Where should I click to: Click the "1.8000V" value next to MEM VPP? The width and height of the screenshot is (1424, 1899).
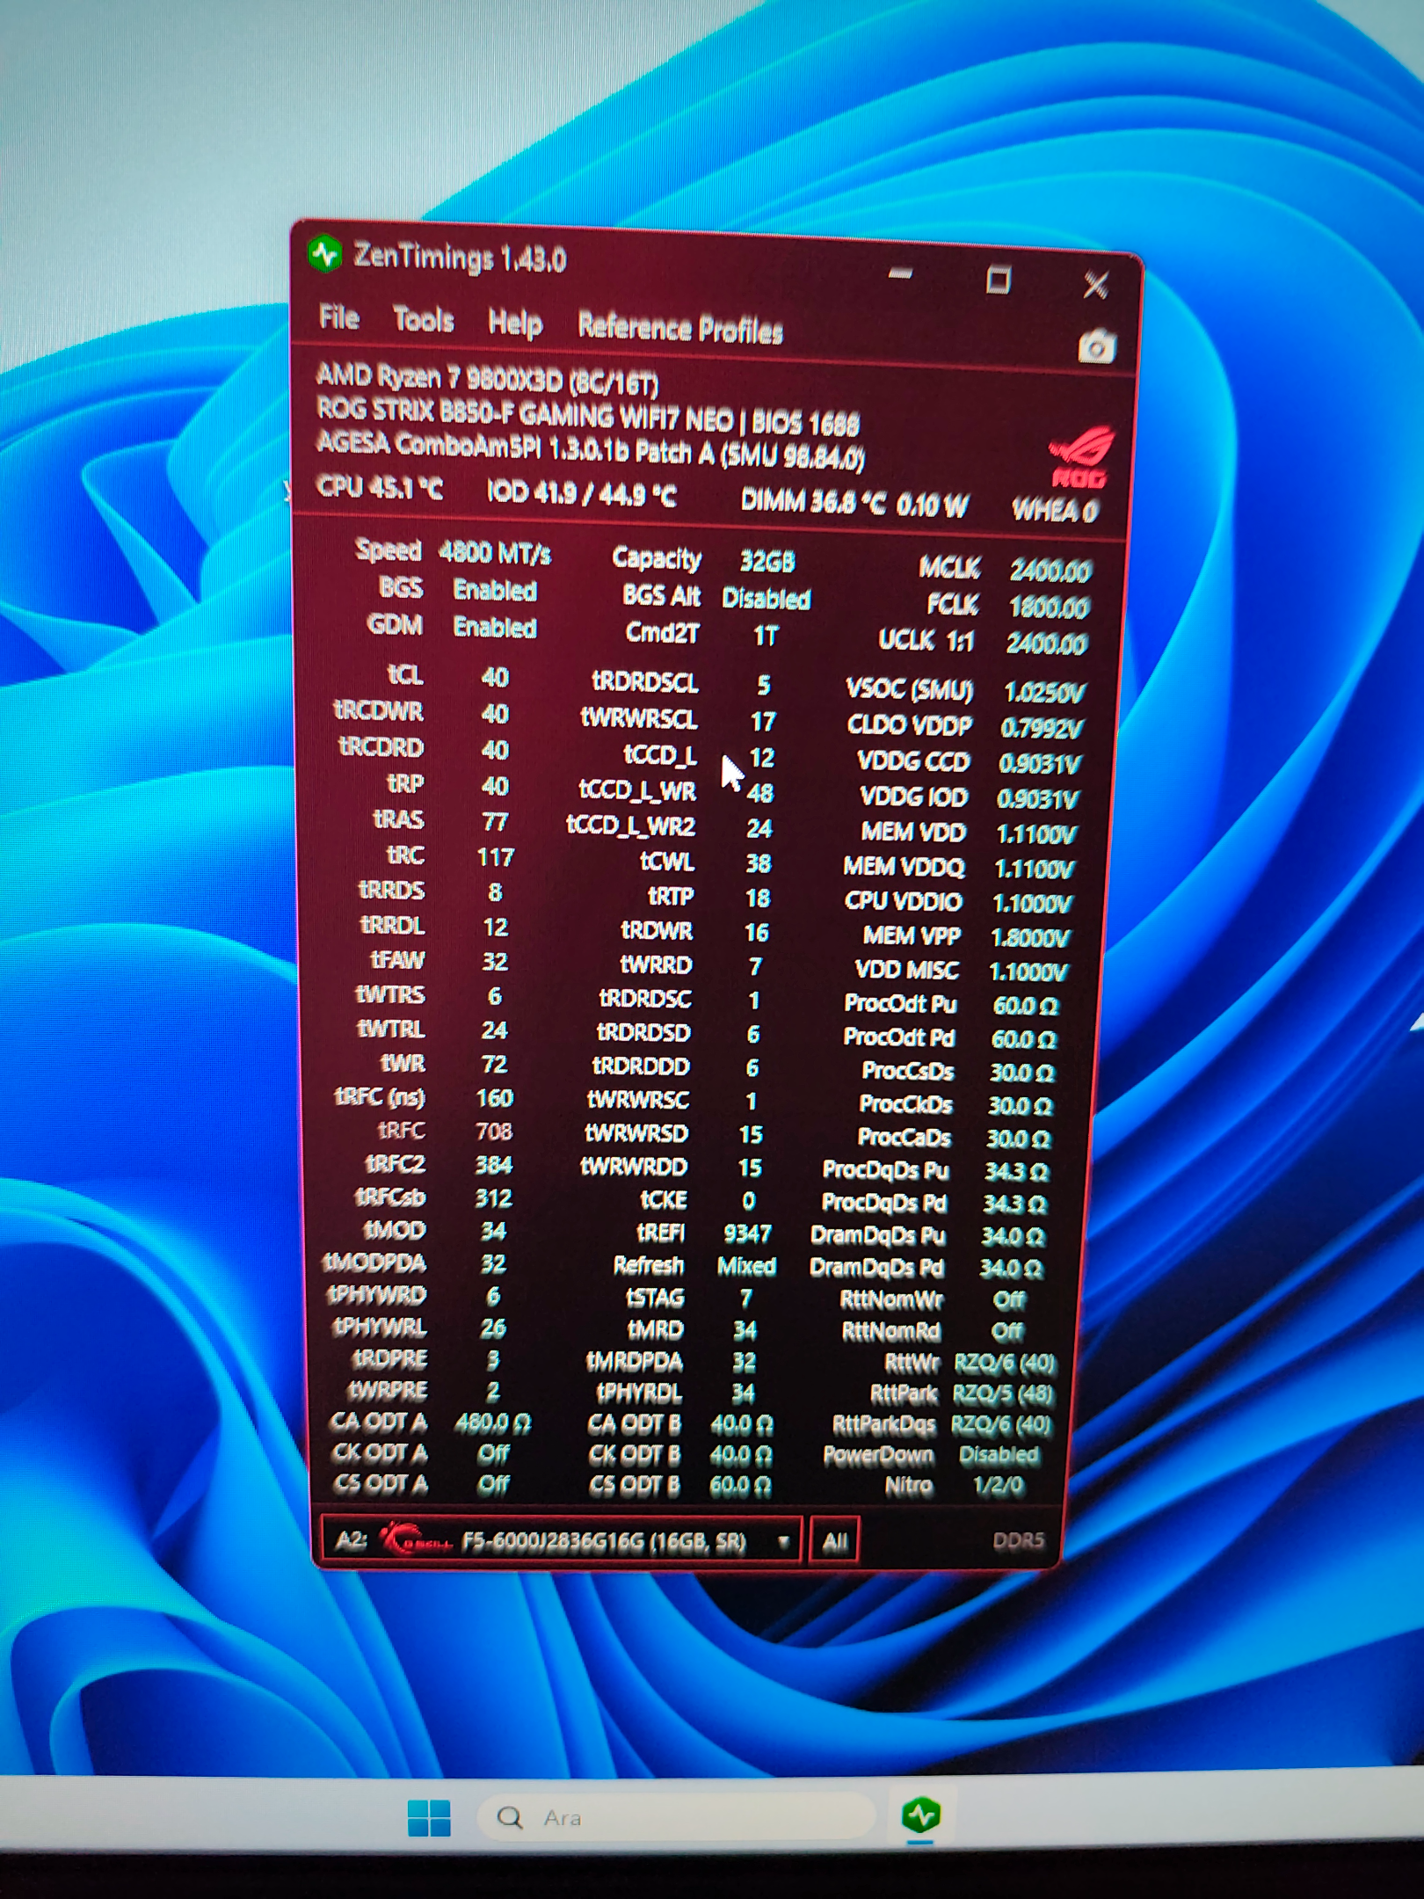(1031, 938)
